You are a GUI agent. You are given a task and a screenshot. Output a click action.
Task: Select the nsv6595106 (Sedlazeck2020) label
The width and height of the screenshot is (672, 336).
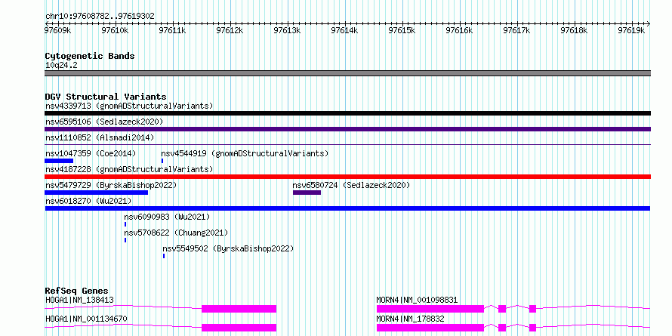click(104, 122)
